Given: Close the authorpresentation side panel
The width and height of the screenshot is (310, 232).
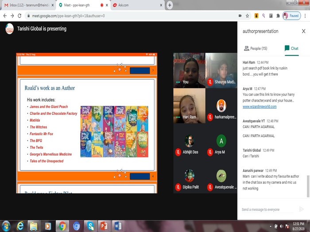Looking at the screenshot, I should pos(304,31).
